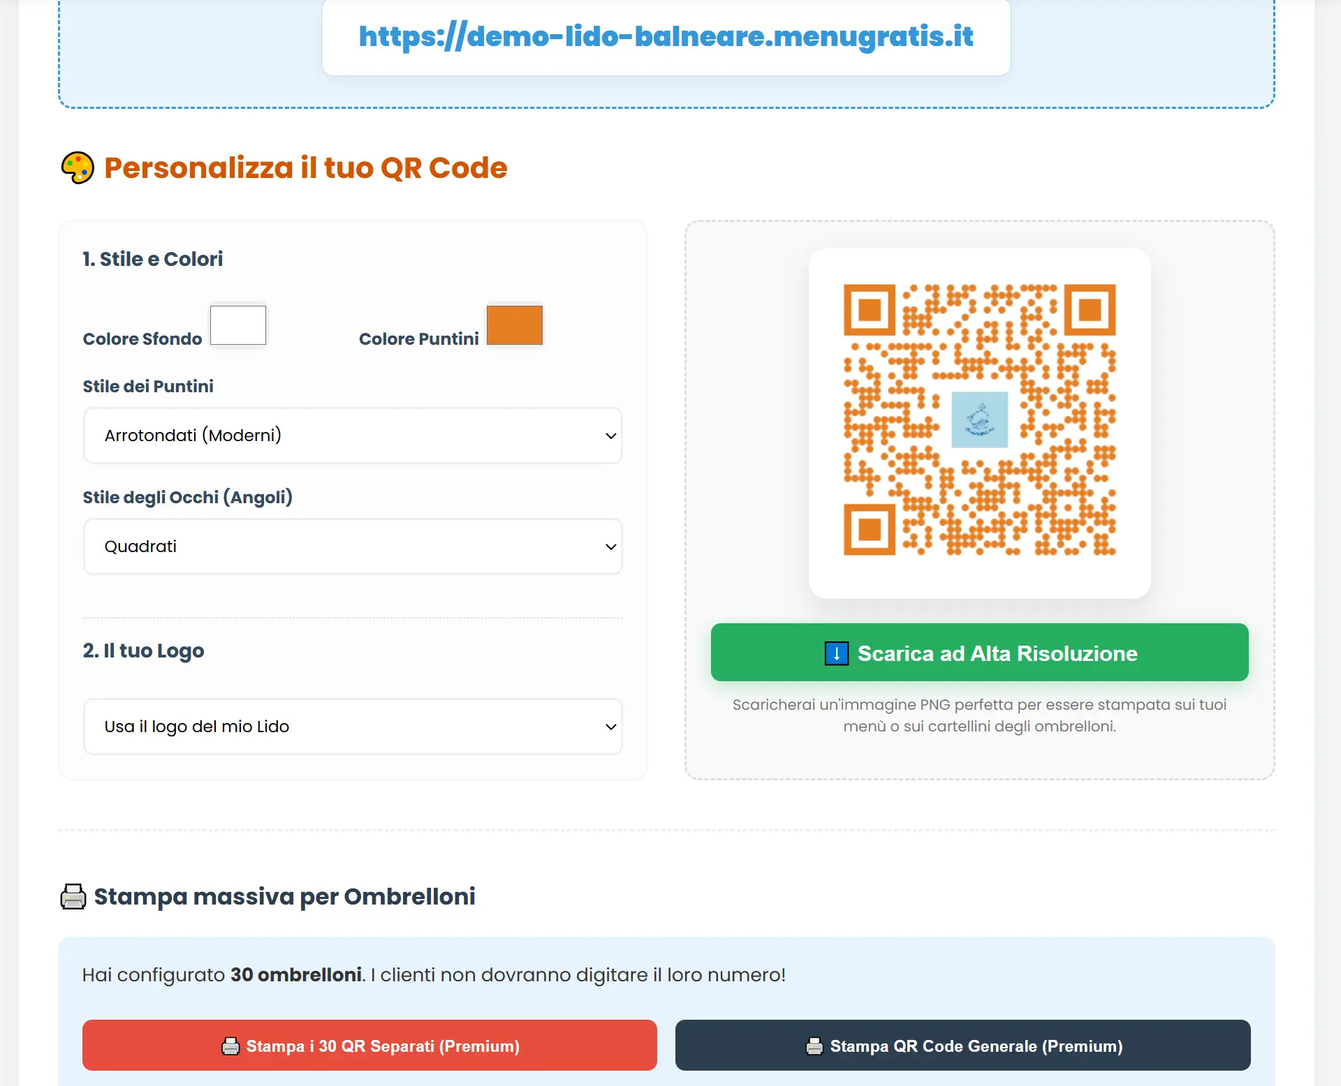Screen dimensions: 1341x1086
Task: Click the 'Colore Puntini' label
Action: point(418,339)
